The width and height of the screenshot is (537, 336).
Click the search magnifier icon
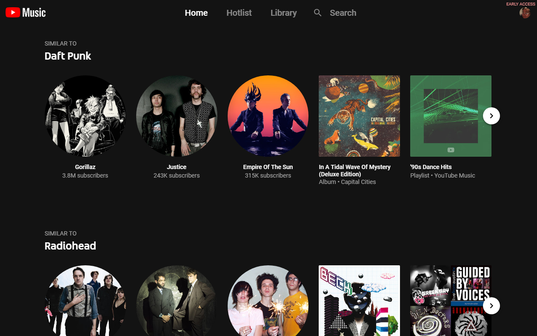click(317, 13)
